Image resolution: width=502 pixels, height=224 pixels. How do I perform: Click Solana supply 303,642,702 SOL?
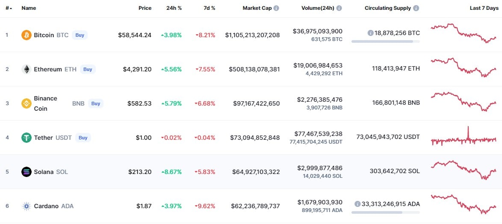[x=395, y=171]
